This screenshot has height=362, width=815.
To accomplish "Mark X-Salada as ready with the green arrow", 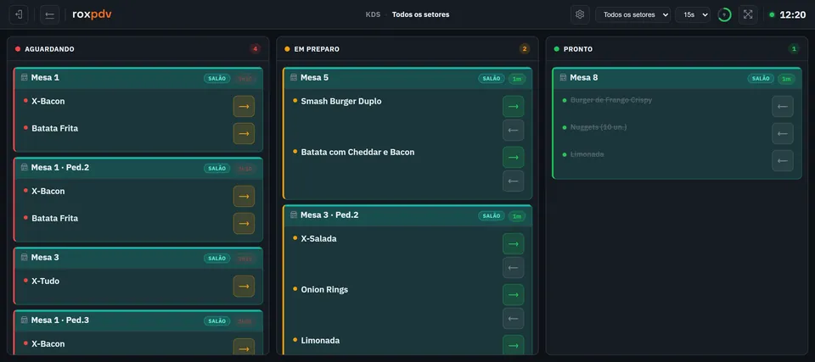I will [513, 243].
